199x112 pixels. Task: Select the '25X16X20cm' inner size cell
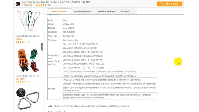(110, 32)
